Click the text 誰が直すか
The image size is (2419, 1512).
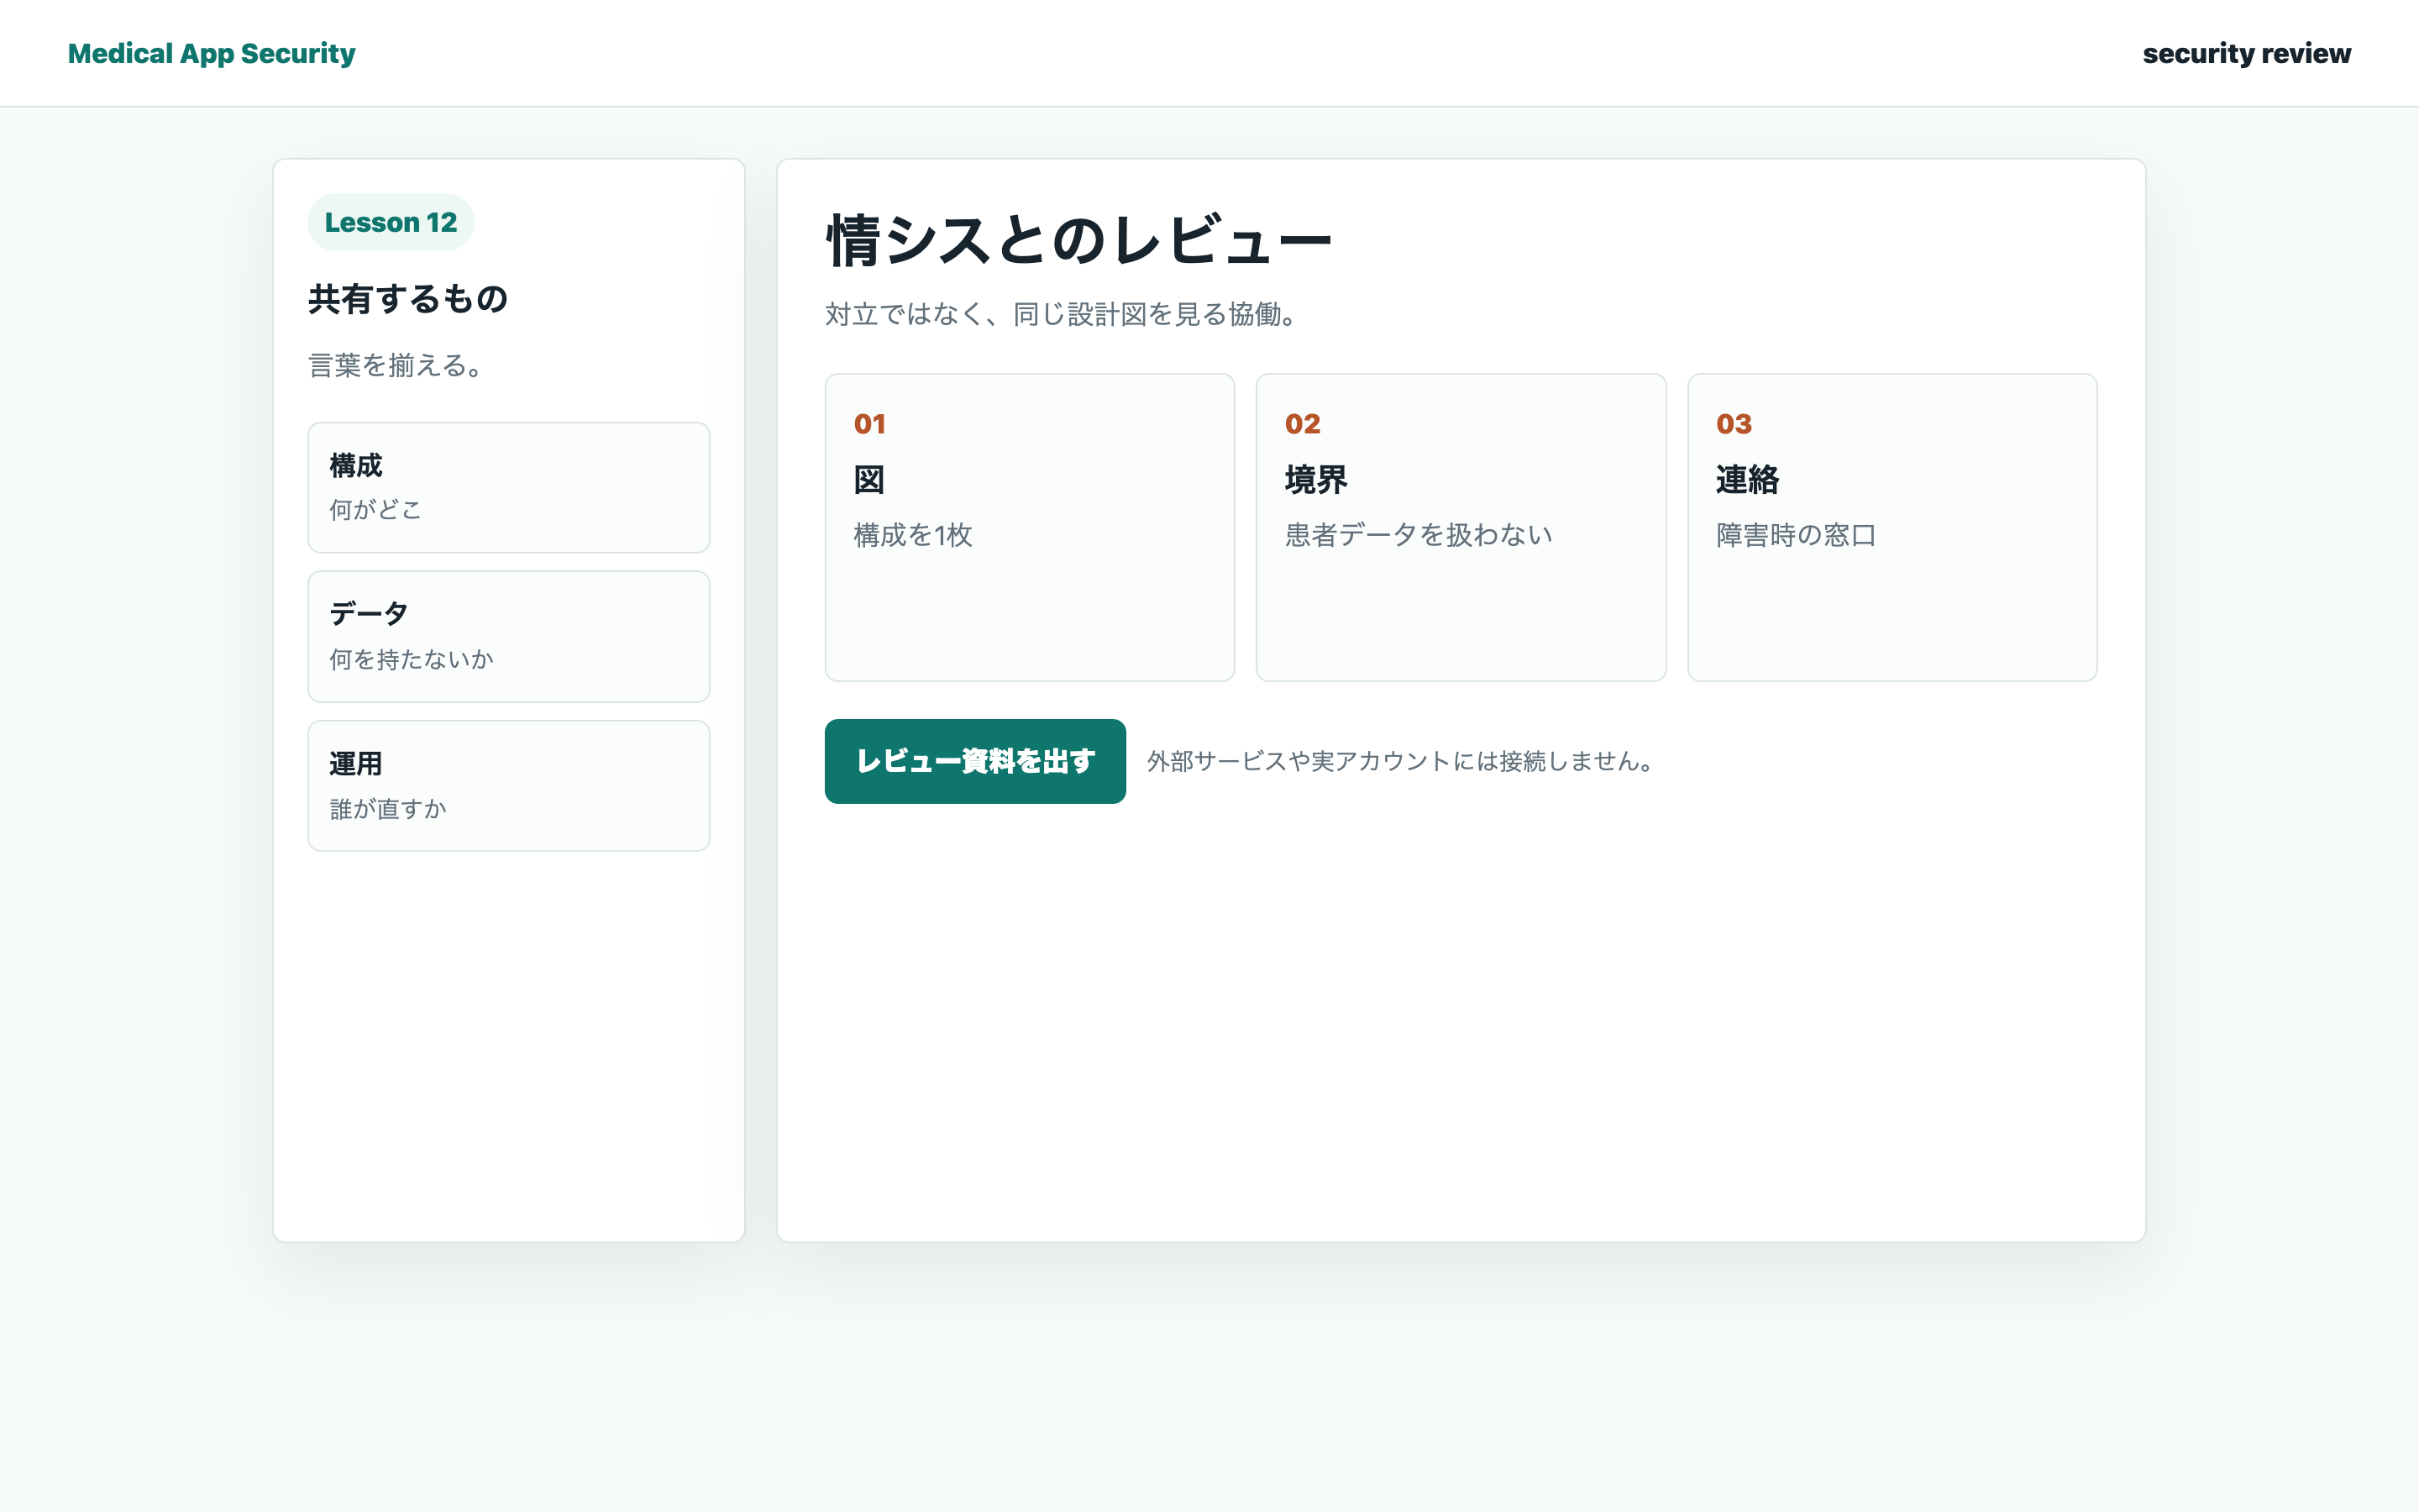(388, 809)
